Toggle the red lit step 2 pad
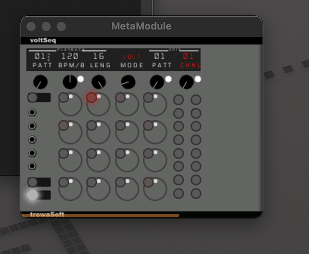Screen dimensions: 309x254 (91, 98)
